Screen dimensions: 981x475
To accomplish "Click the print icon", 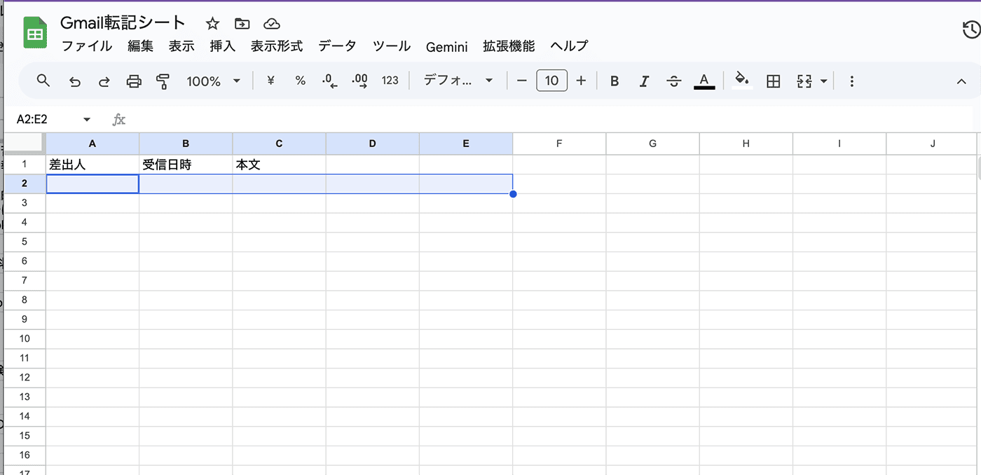I will [x=134, y=81].
